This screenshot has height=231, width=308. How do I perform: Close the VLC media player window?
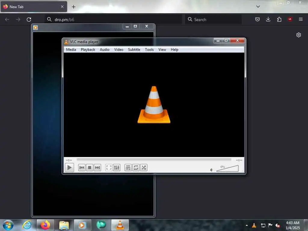[237, 41]
